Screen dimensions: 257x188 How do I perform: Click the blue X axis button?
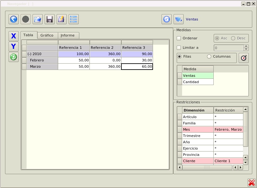(14, 36)
